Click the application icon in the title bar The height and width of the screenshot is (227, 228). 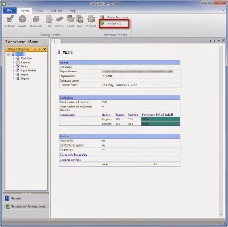(5, 3)
